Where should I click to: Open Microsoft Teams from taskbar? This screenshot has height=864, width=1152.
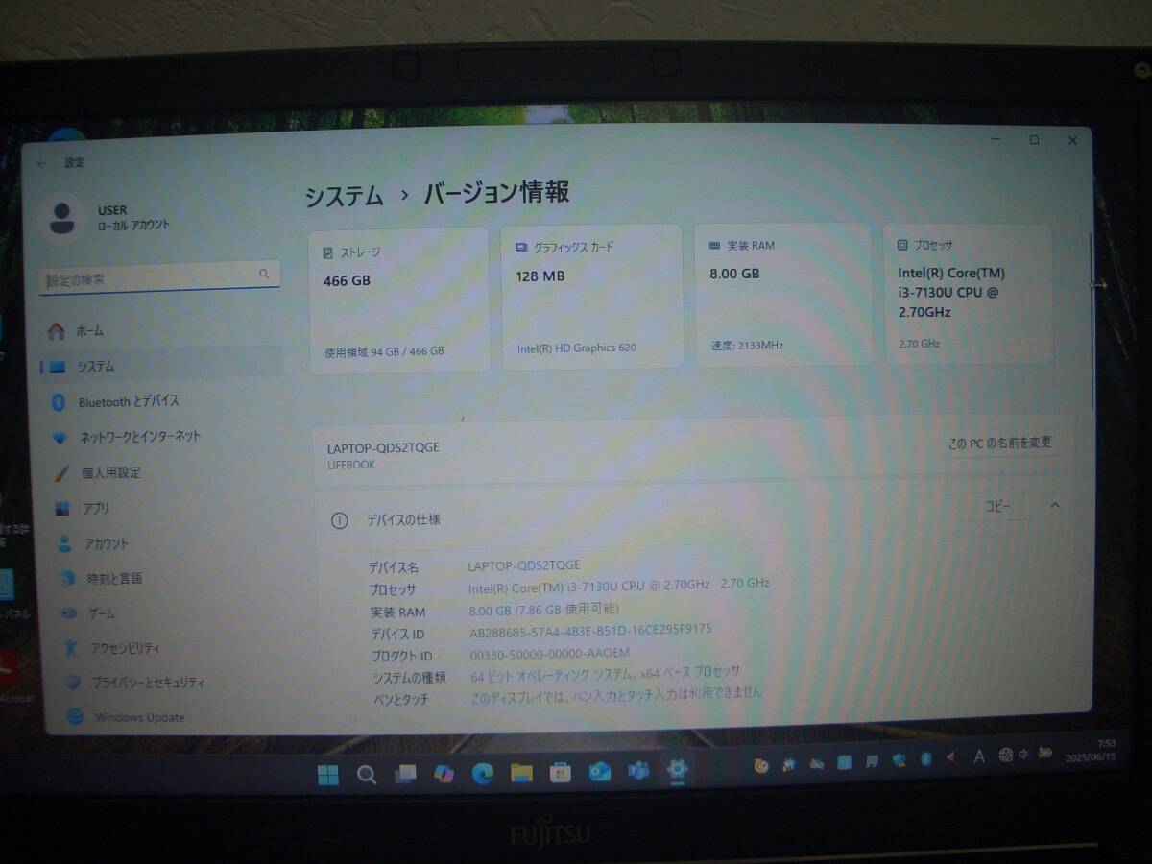[638, 770]
